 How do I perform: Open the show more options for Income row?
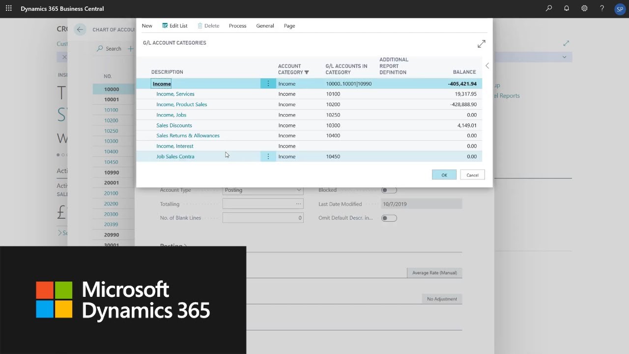268,84
